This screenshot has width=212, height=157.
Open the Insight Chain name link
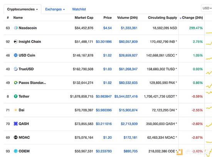30,42
